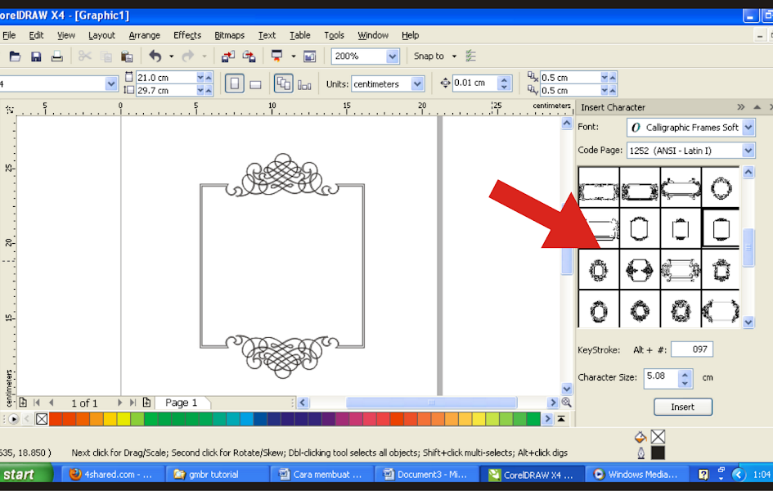
Task: Open the Layout menu
Action: (x=101, y=35)
